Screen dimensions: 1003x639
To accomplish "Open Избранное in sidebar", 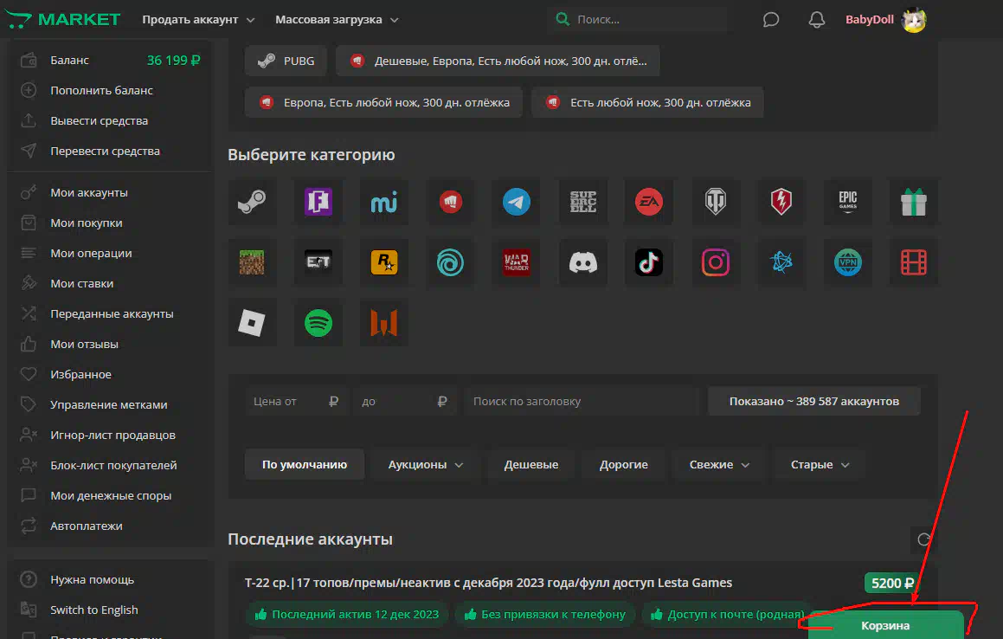I will tap(80, 375).
